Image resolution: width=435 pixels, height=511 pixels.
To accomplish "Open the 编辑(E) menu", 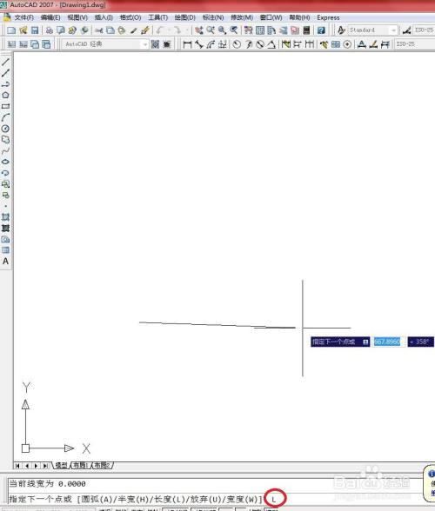I will pyautogui.click(x=50, y=17).
